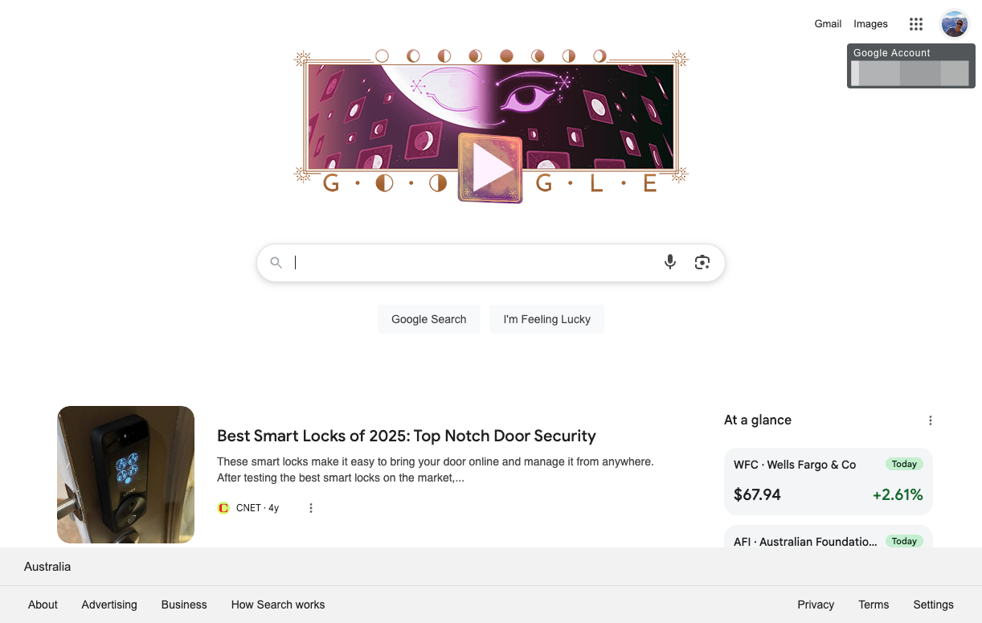The height and width of the screenshot is (623, 982).
Task: Open Gmail from the top bar
Action: [828, 24]
